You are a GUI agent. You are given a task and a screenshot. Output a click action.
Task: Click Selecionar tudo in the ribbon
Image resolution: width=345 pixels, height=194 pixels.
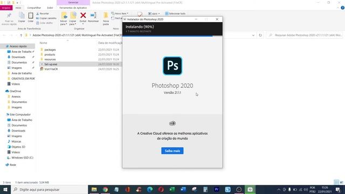[x=175, y=13]
